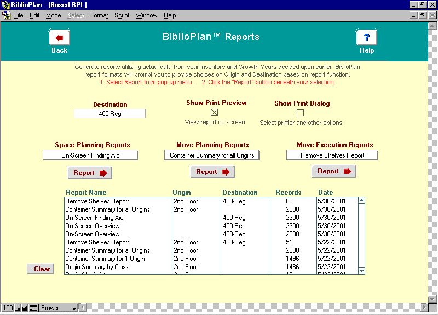Click the main window vertical scroll down arrow
438x315 pixels.
(432, 299)
